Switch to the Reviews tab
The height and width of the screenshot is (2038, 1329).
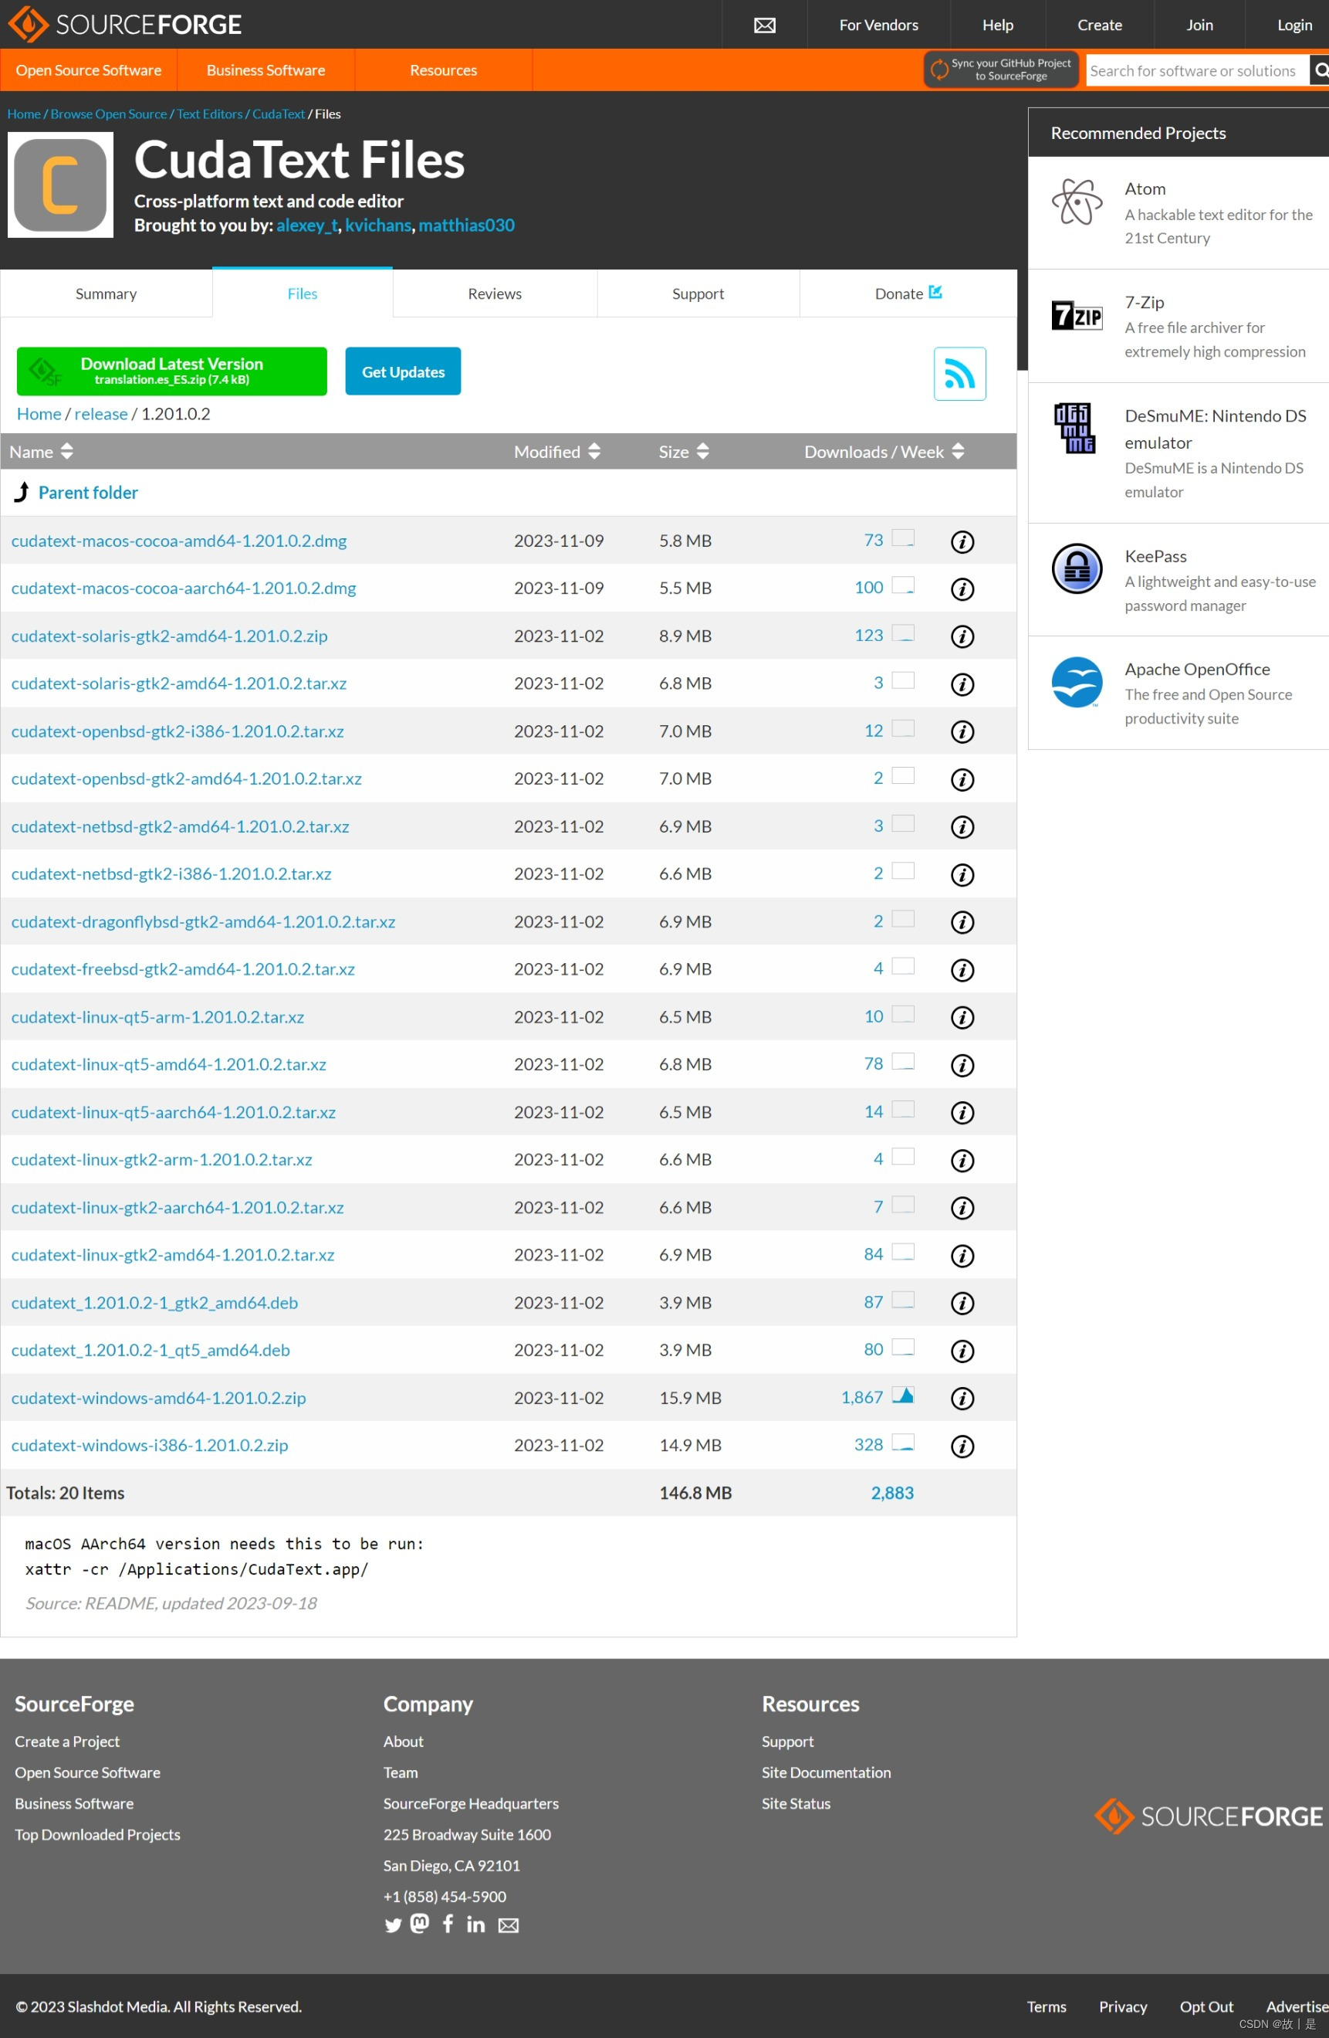click(495, 293)
